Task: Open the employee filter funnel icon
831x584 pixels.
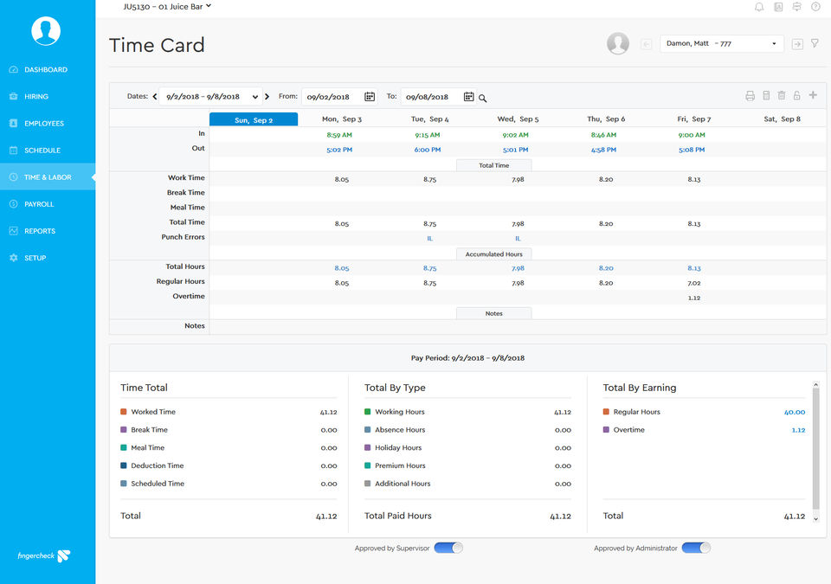Action: click(815, 43)
